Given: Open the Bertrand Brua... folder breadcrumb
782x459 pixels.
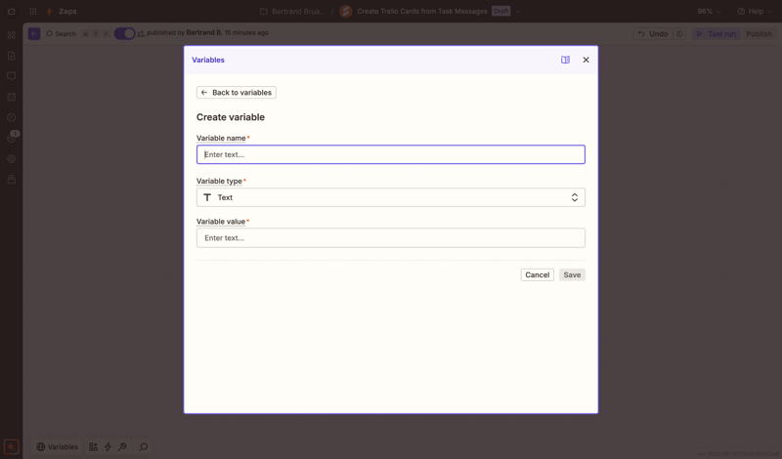Looking at the screenshot, I should (x=292, y=11).
